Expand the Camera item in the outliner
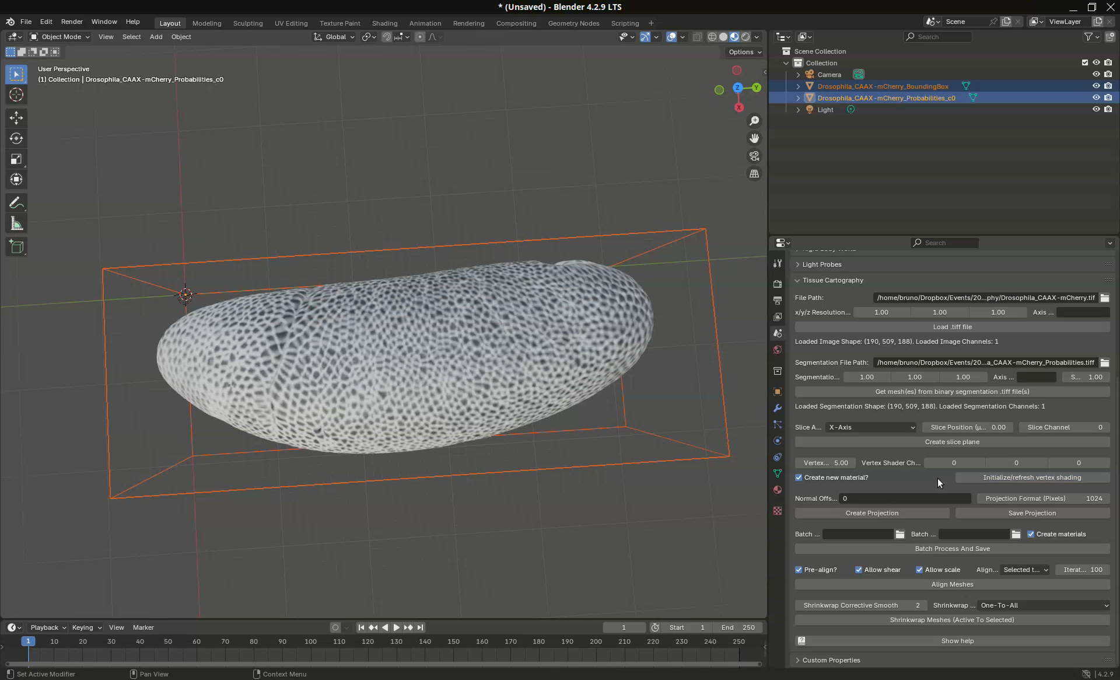Viewport: 1120px width, 680px height. pyautogui.click(x=798, y=75)
